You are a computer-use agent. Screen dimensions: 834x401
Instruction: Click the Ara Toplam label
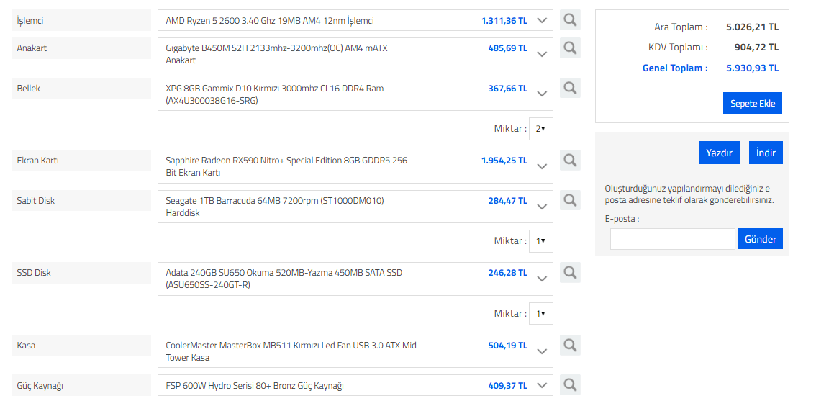(681, 27)
